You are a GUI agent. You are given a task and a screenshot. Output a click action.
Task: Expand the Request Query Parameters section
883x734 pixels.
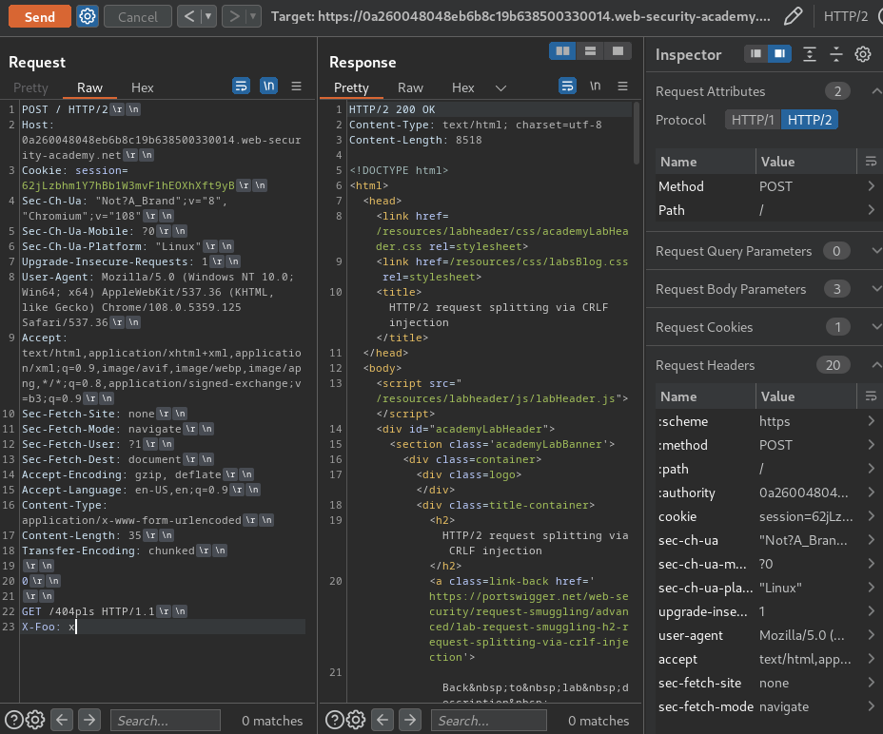875,251
